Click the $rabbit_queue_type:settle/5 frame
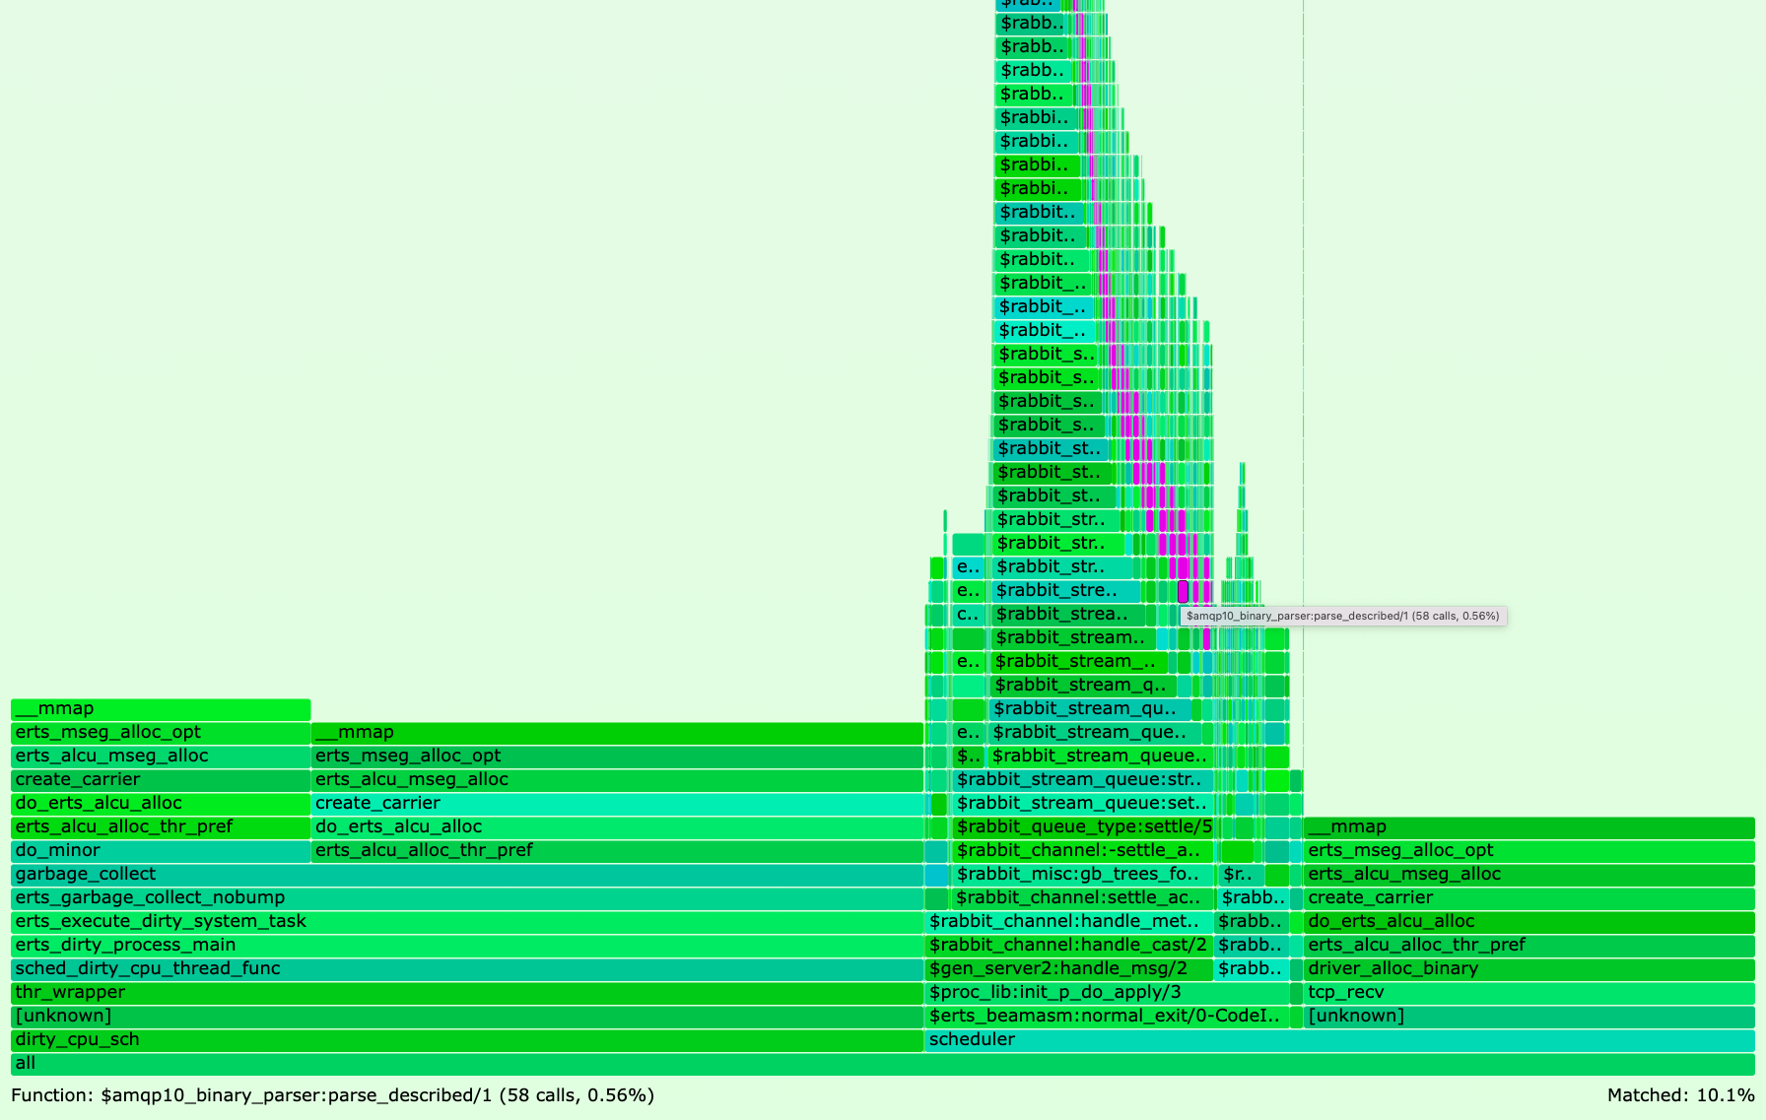The width and height of the screenshot is (1766, 1120). tap(1082, 826)
